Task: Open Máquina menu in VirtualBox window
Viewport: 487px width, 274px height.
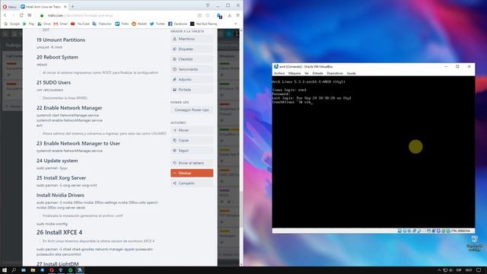Action: click(294, 73)
